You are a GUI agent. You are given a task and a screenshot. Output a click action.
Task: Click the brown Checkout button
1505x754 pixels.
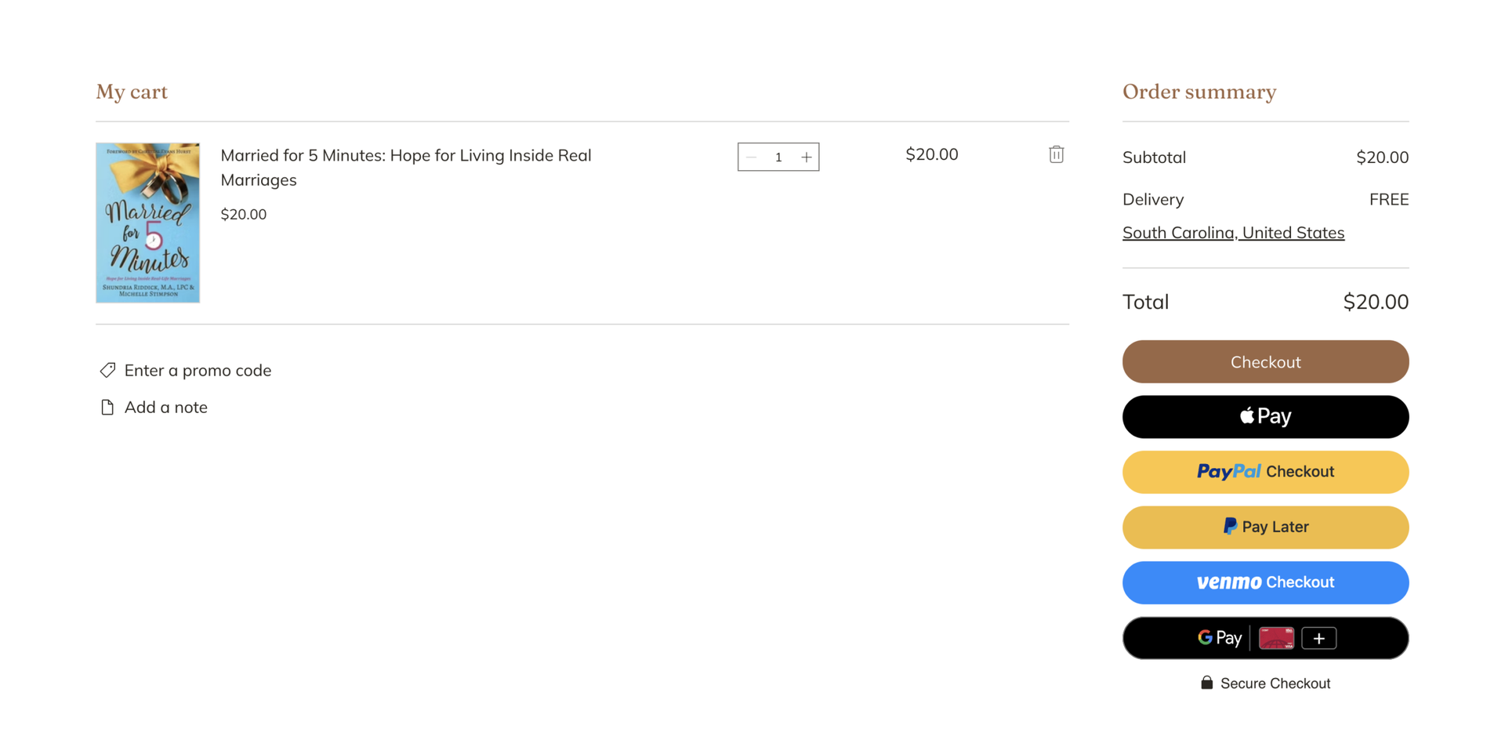coord(1265,361)
